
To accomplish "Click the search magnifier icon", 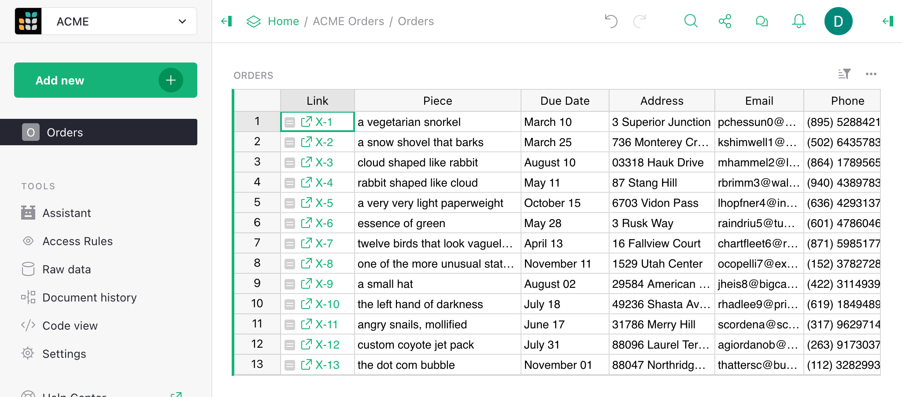I will coord(691,21).
